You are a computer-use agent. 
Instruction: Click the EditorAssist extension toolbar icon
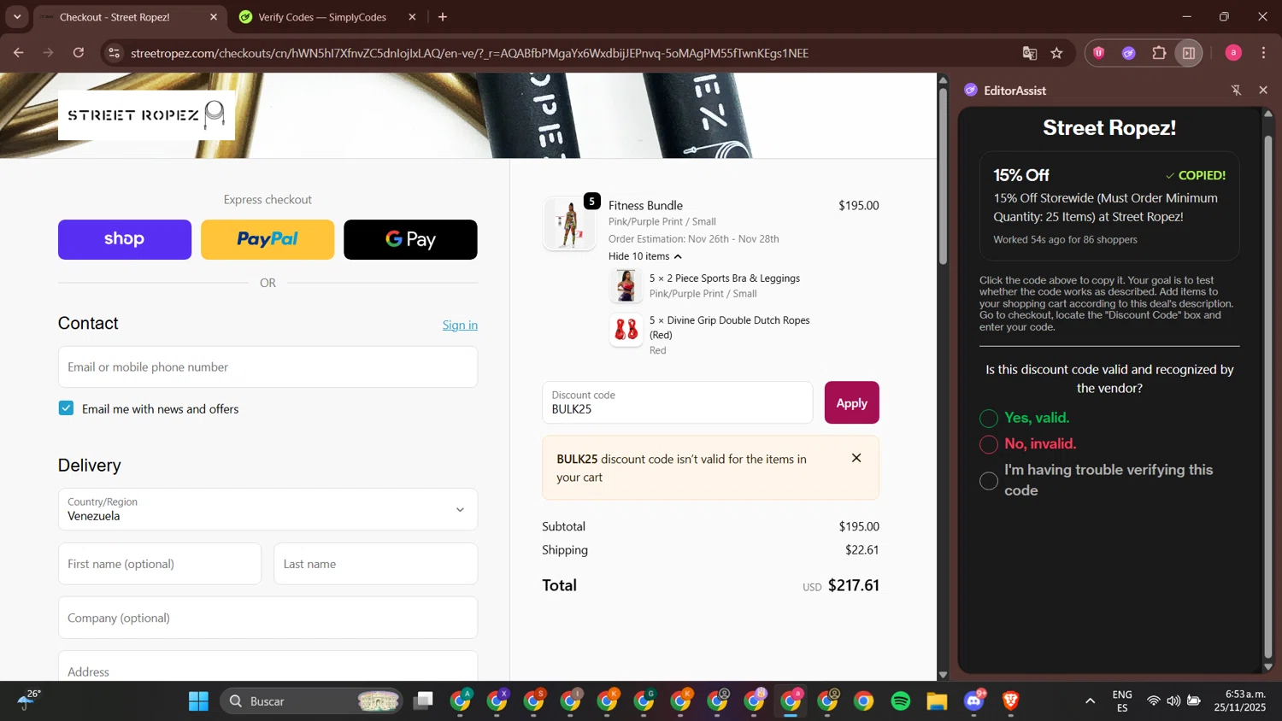(1129, 53)
